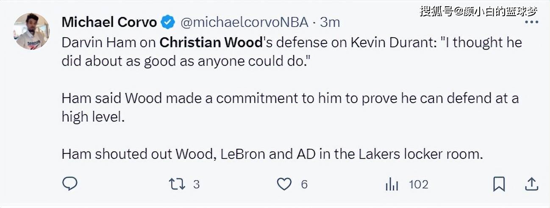
Task: Click the retweet count number 3
Action: point(196,184)
